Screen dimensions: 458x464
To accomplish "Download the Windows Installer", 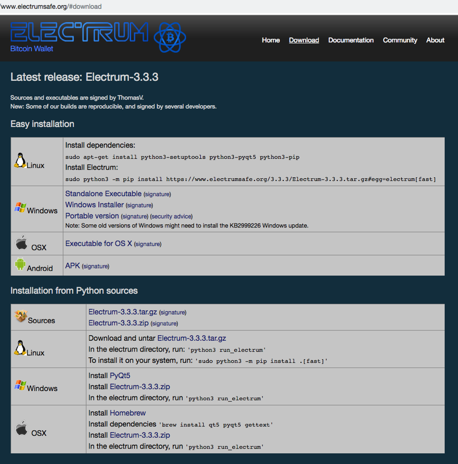I will tap(95, 205).
